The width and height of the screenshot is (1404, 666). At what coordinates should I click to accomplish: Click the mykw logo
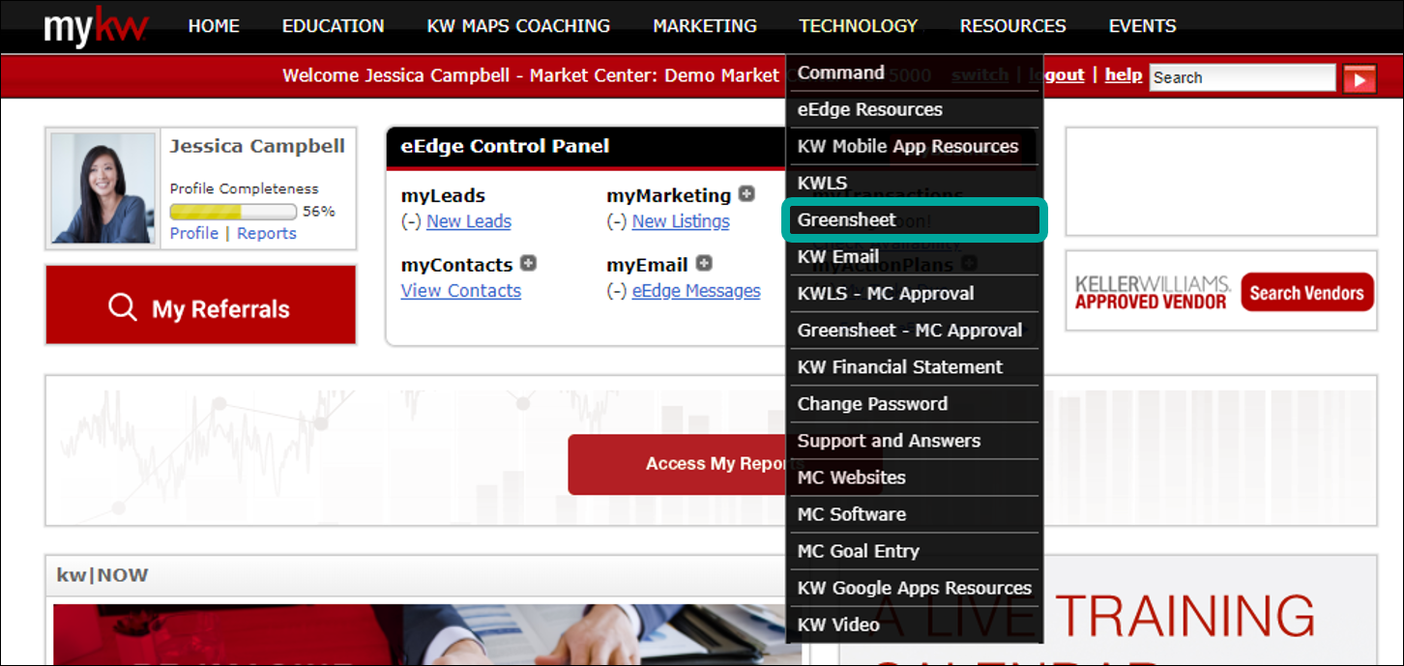96,26
